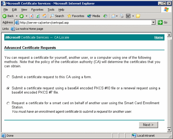The height and width of the screenshot is (139, 173).
Task: Click the scrollbar up arrow
Action: click(169, 35)
